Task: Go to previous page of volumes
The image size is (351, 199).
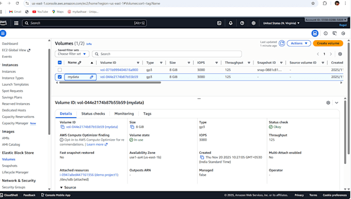Action: [x=318, y=54]
